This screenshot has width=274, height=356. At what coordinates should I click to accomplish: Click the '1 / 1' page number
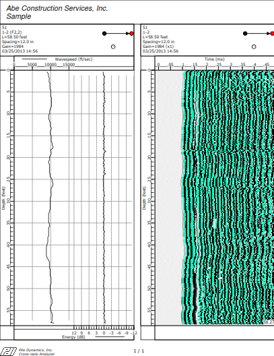[x=139, y=351]
